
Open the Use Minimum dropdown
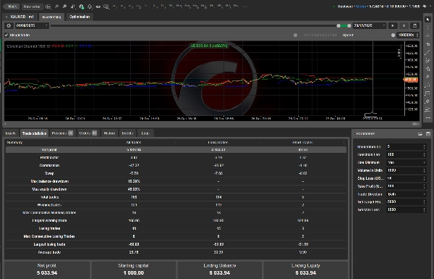click(x=407, y=162)
